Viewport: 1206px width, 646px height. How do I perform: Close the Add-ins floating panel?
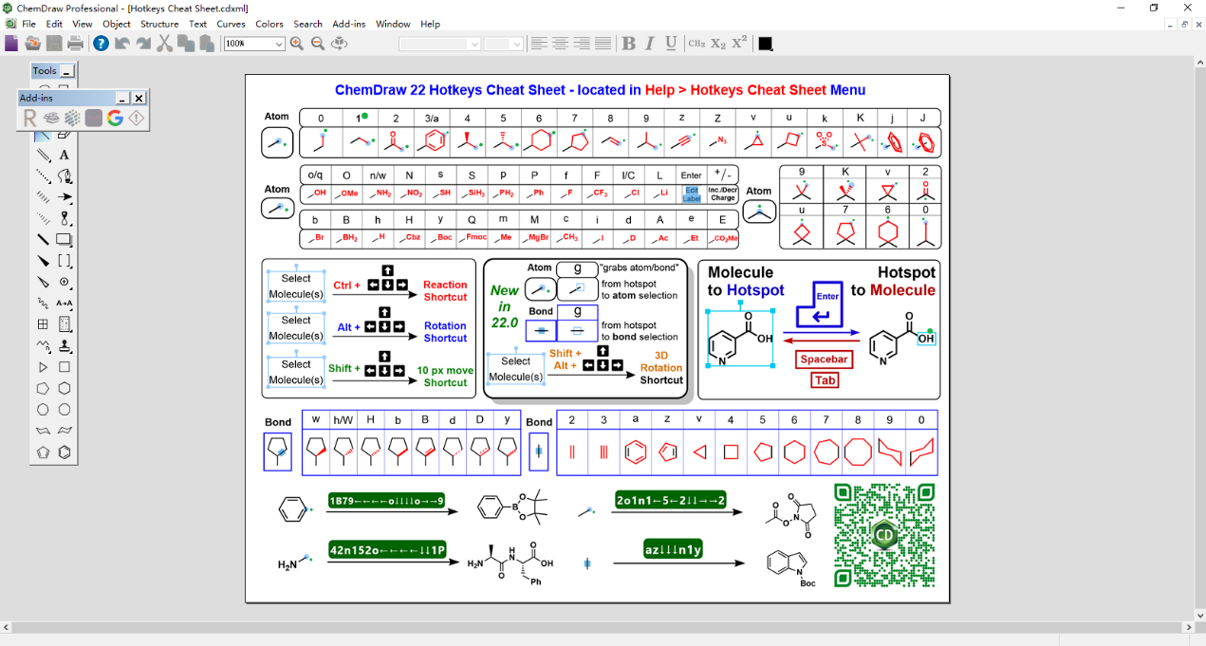[139, 98]
